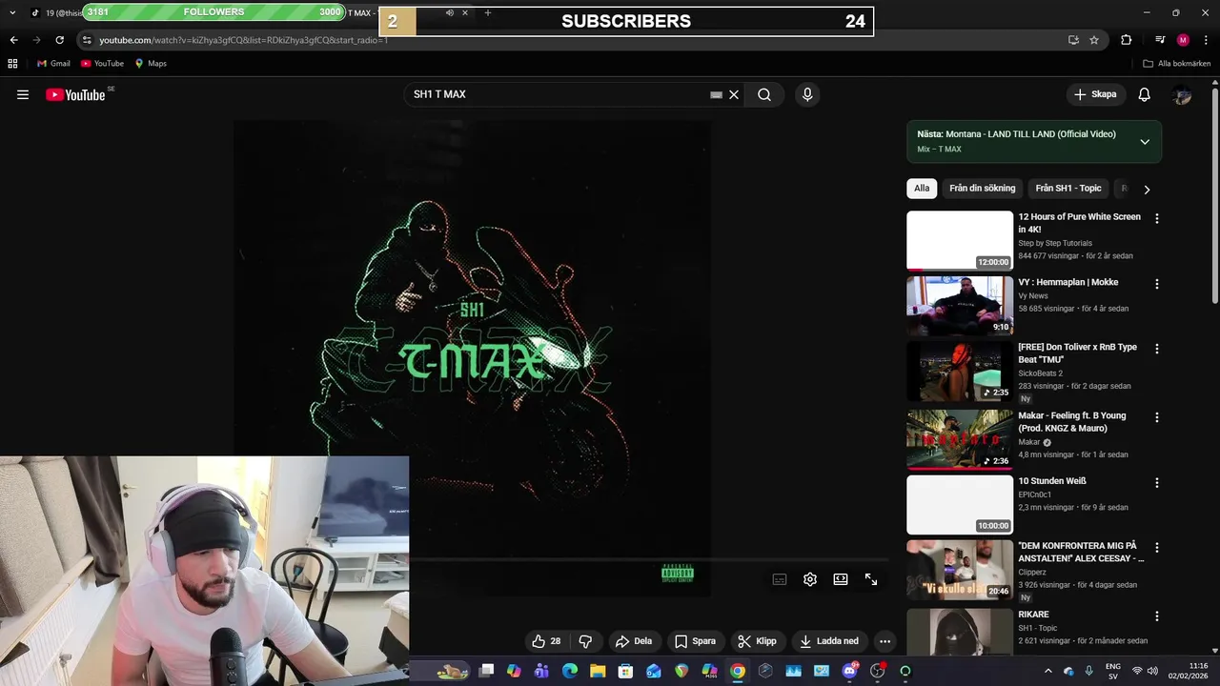Open File Explorer in the taskbar

[x=598, y=671]
